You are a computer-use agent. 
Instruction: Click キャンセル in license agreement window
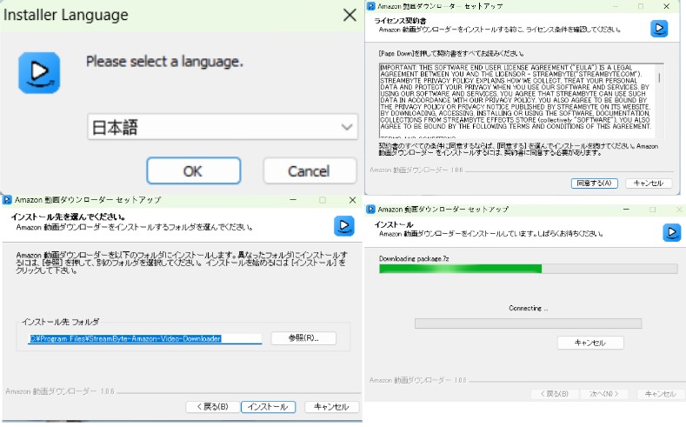pyautogui.click(x=649, y=183)
